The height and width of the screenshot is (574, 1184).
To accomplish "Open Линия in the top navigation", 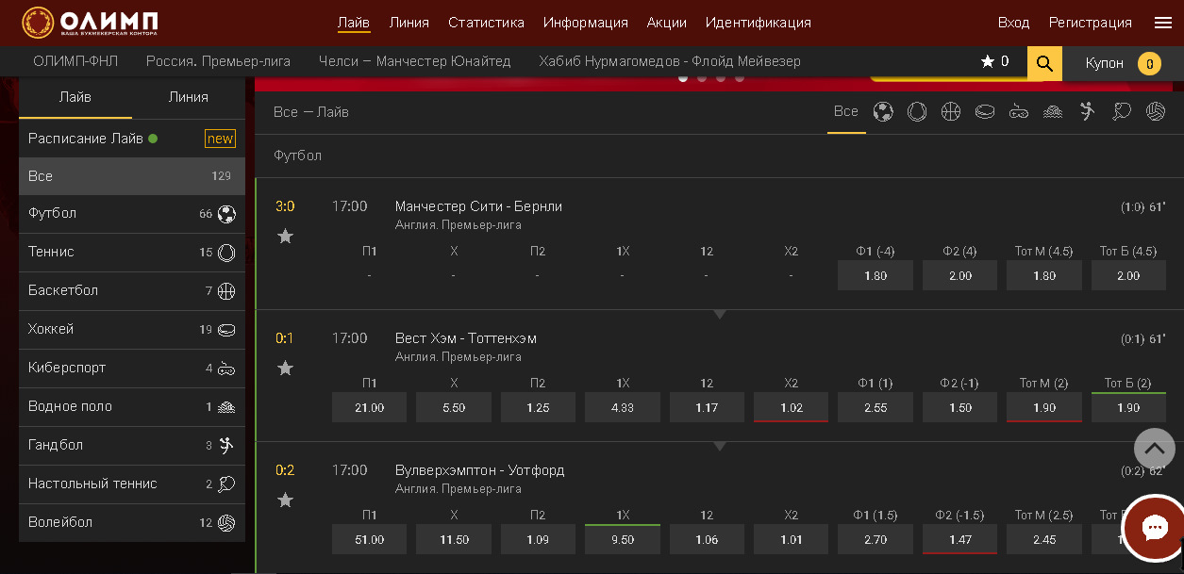I will point(409,23).
